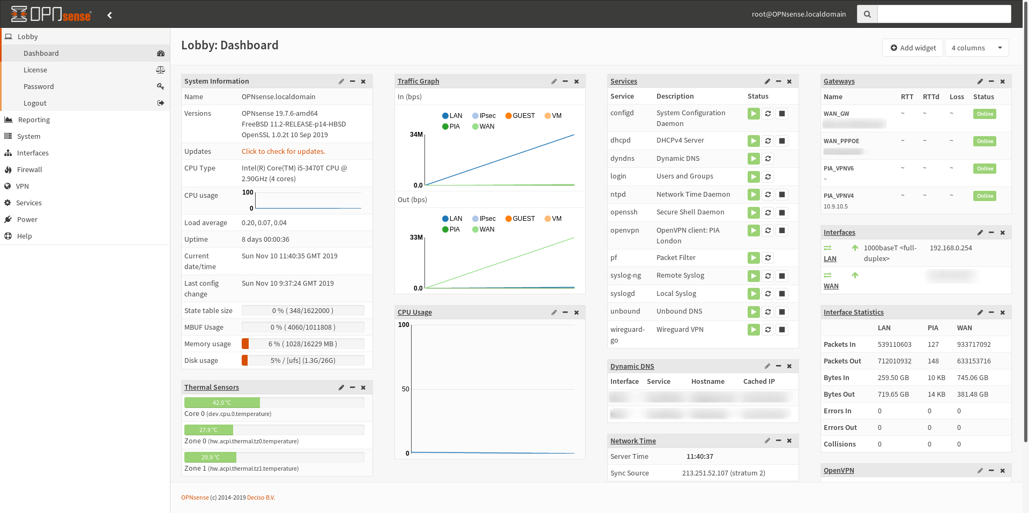
Task: Expand the System menu
Action: coord(85,137)
